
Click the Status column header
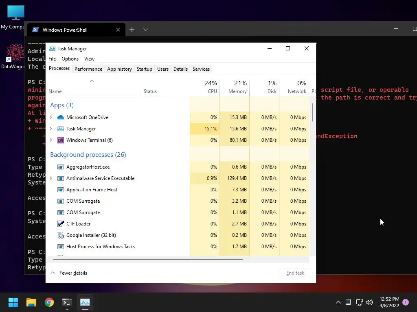pyautogui.click(x=165, y=87)
